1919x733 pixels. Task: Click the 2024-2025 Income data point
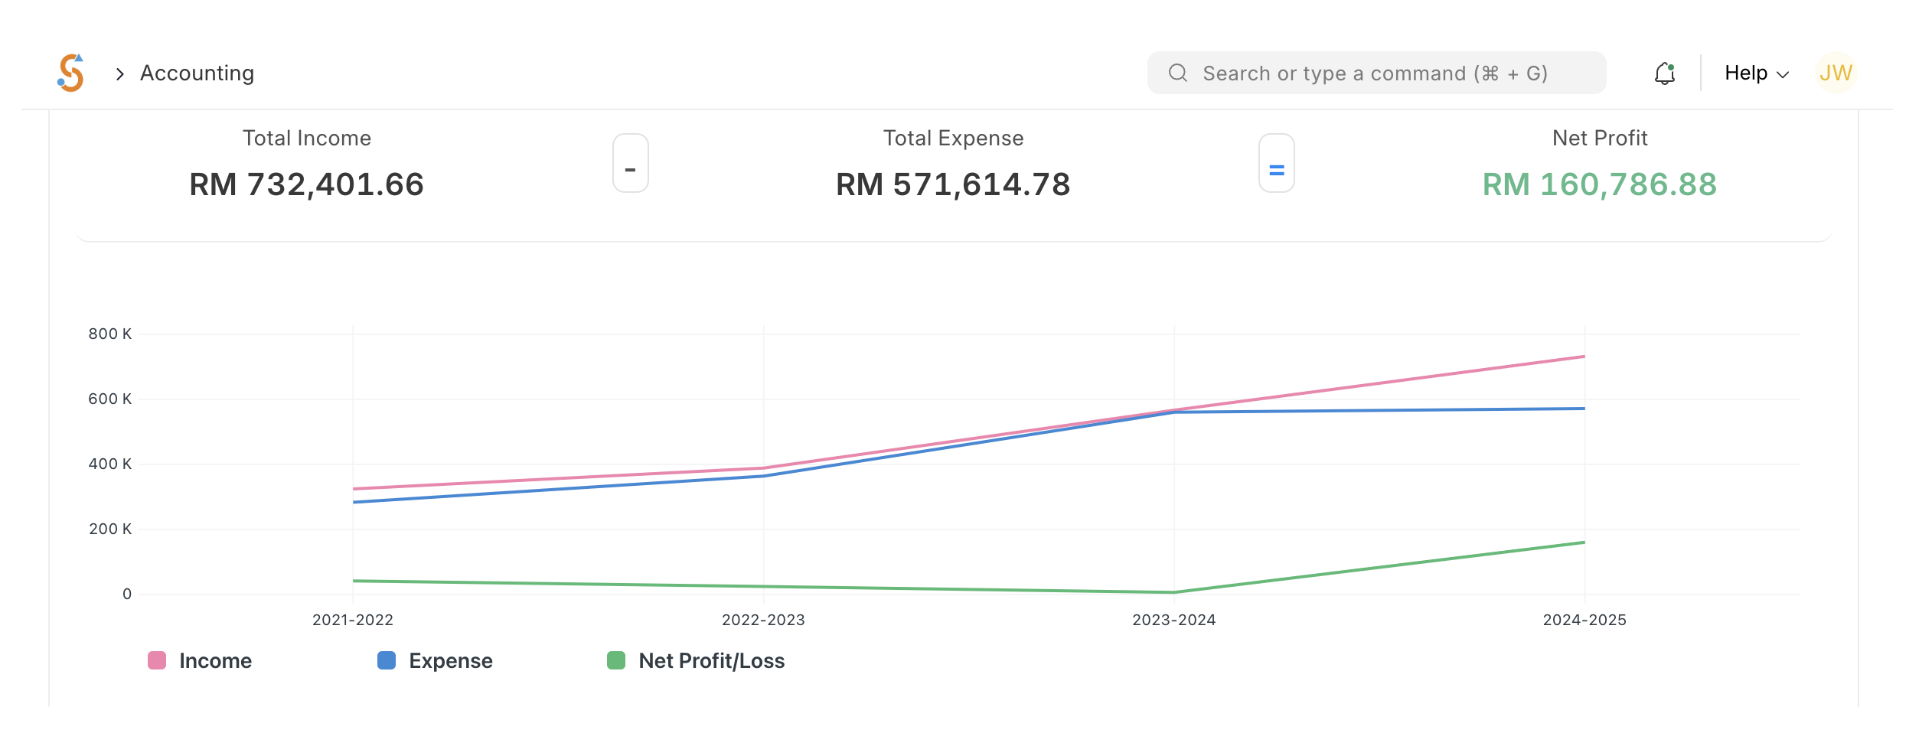point(1584,357)
